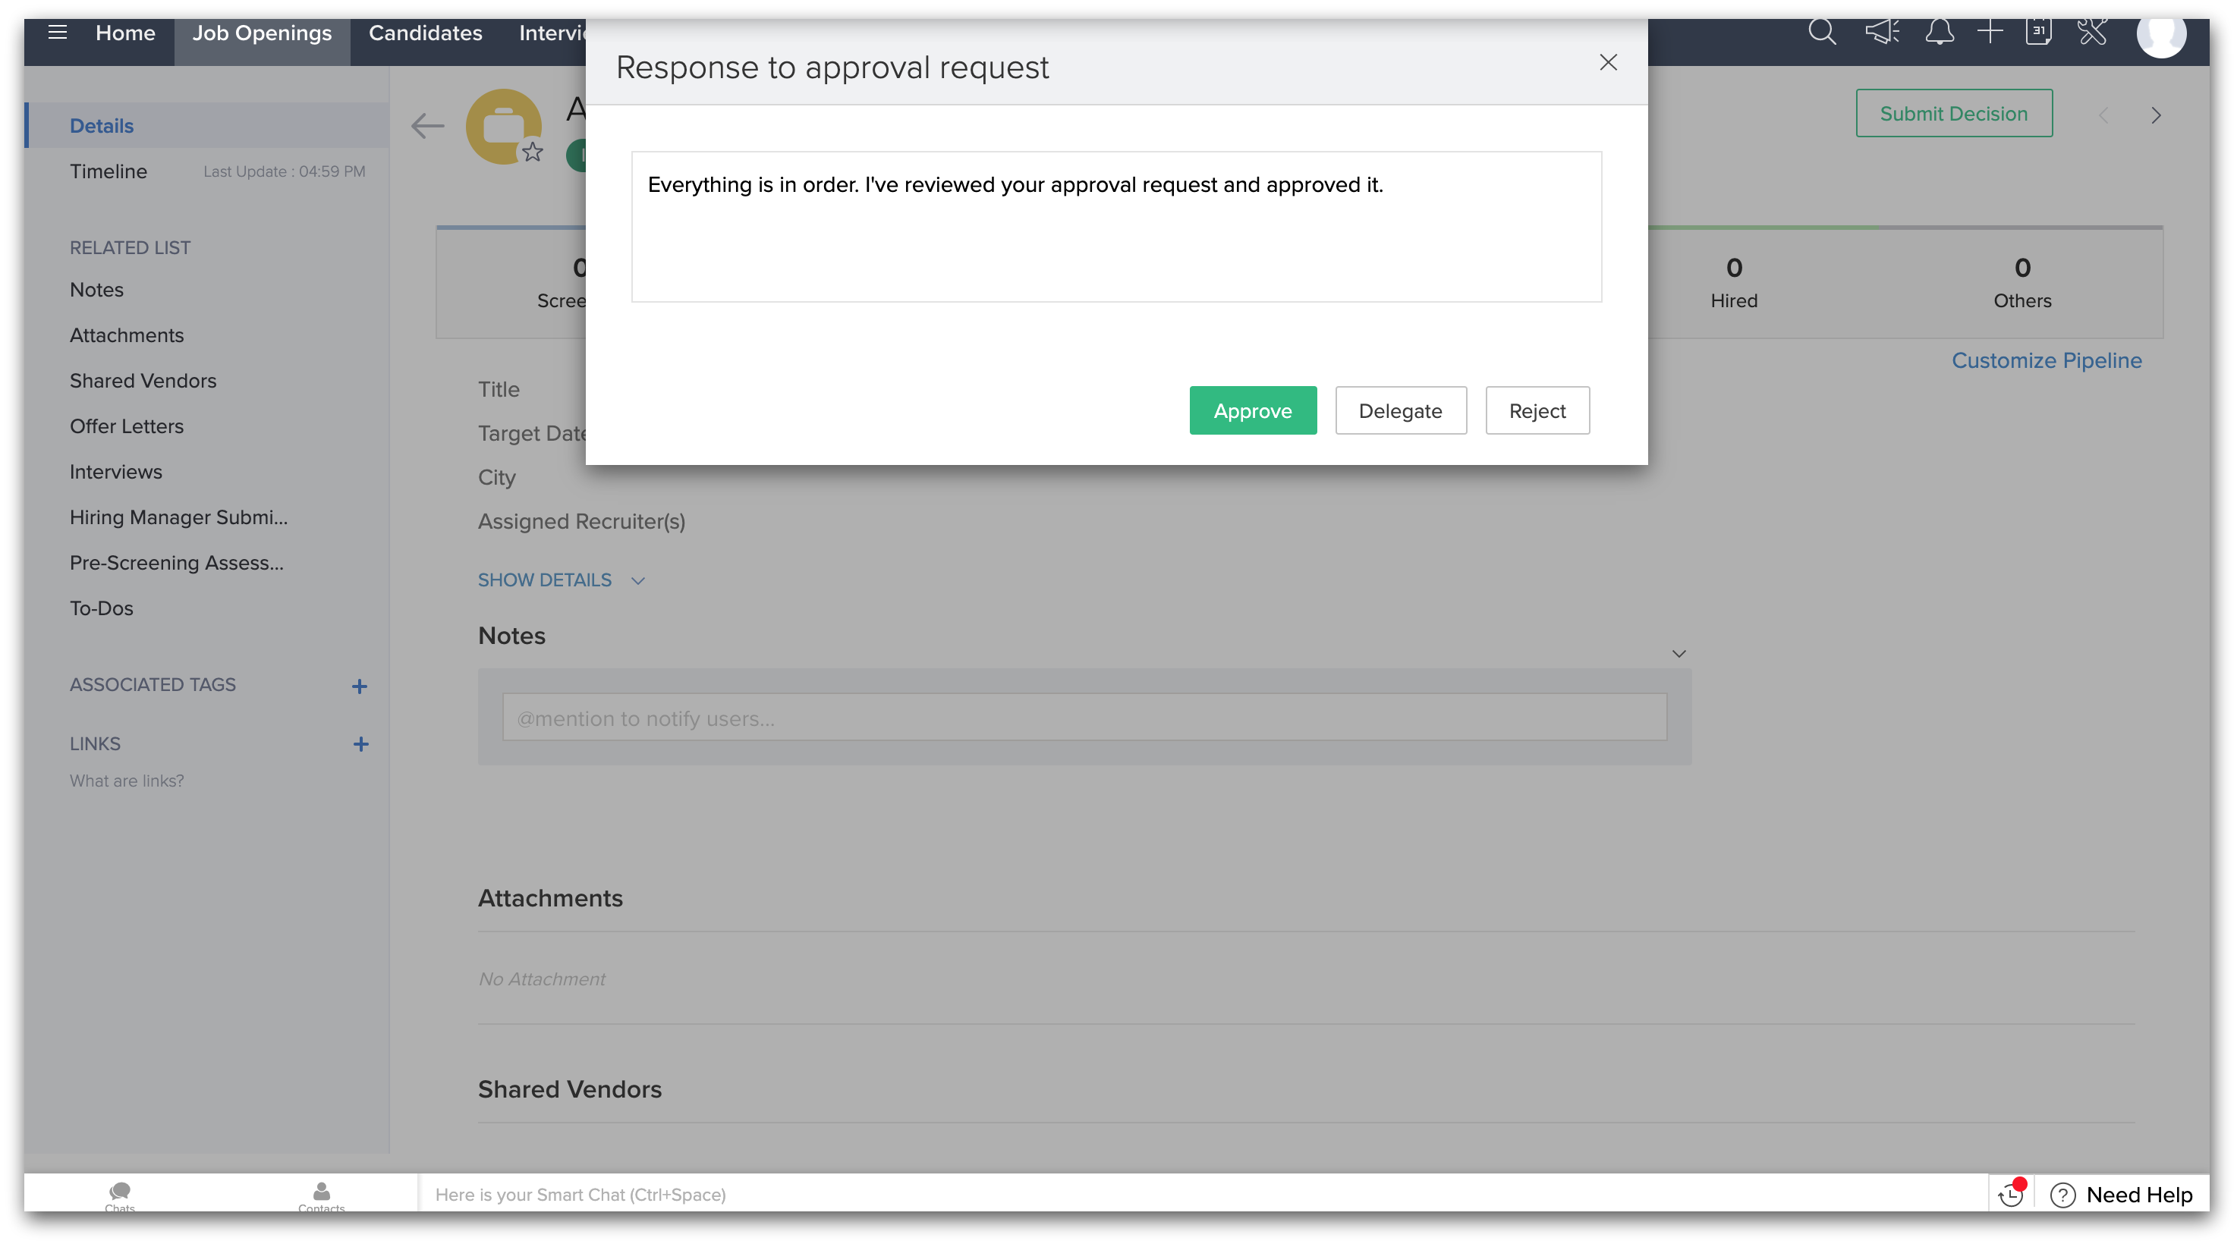Image resolution: width=2237 pixels, height=1244 pixels.
Task: Click the back arrow icon
Action: click(427, 126)
